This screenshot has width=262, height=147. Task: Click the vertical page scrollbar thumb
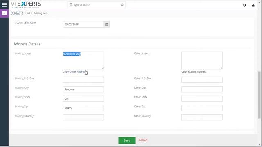tap(259, 95)
